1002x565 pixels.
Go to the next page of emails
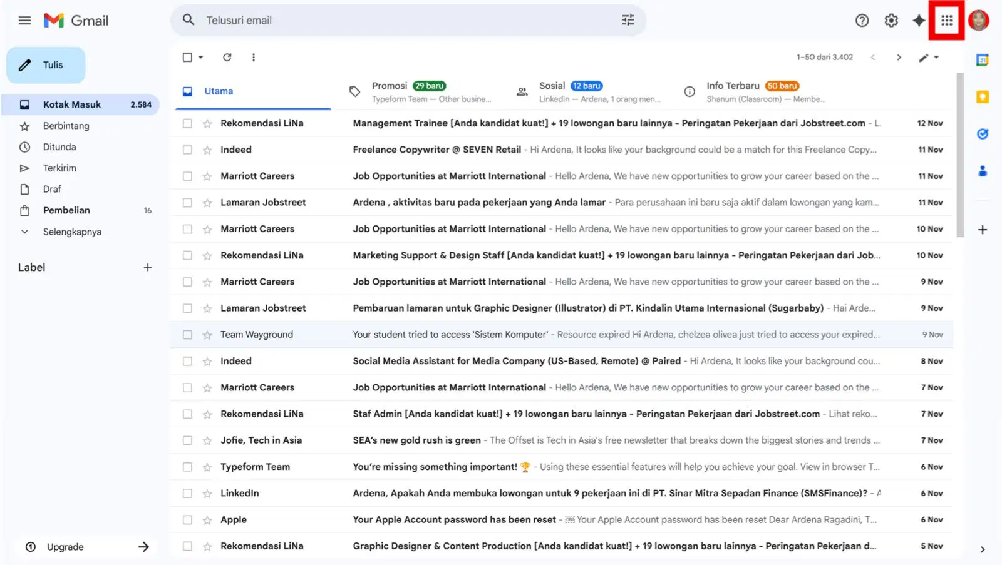click(x=899, y=58)
